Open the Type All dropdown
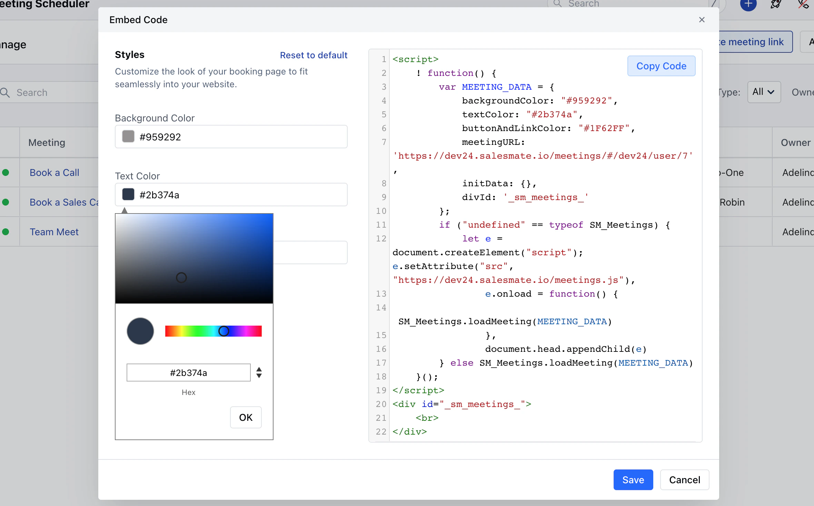 point(764,92)
